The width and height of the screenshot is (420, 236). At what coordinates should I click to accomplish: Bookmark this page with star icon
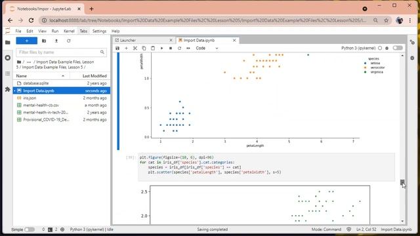coord(386,20)
